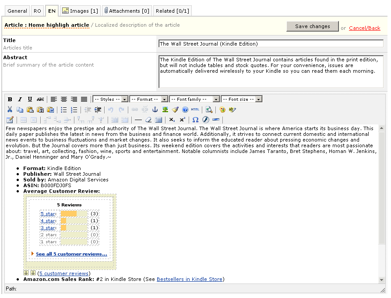Toggle the numbered list
This screenshot has height=298, width=391.
coord(74,109)
